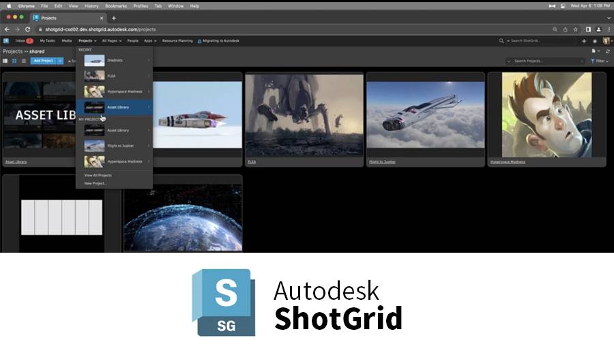The width and height of the screenshot is (614, 349).
Task: Open the page actions file icon menu
Action: (x=595, y=51)
